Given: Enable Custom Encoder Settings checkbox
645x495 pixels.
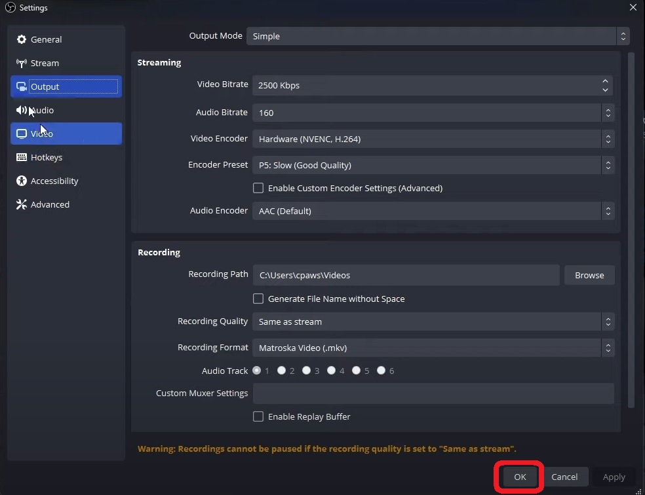Looking at the screenshot, I should pos(258,188).
